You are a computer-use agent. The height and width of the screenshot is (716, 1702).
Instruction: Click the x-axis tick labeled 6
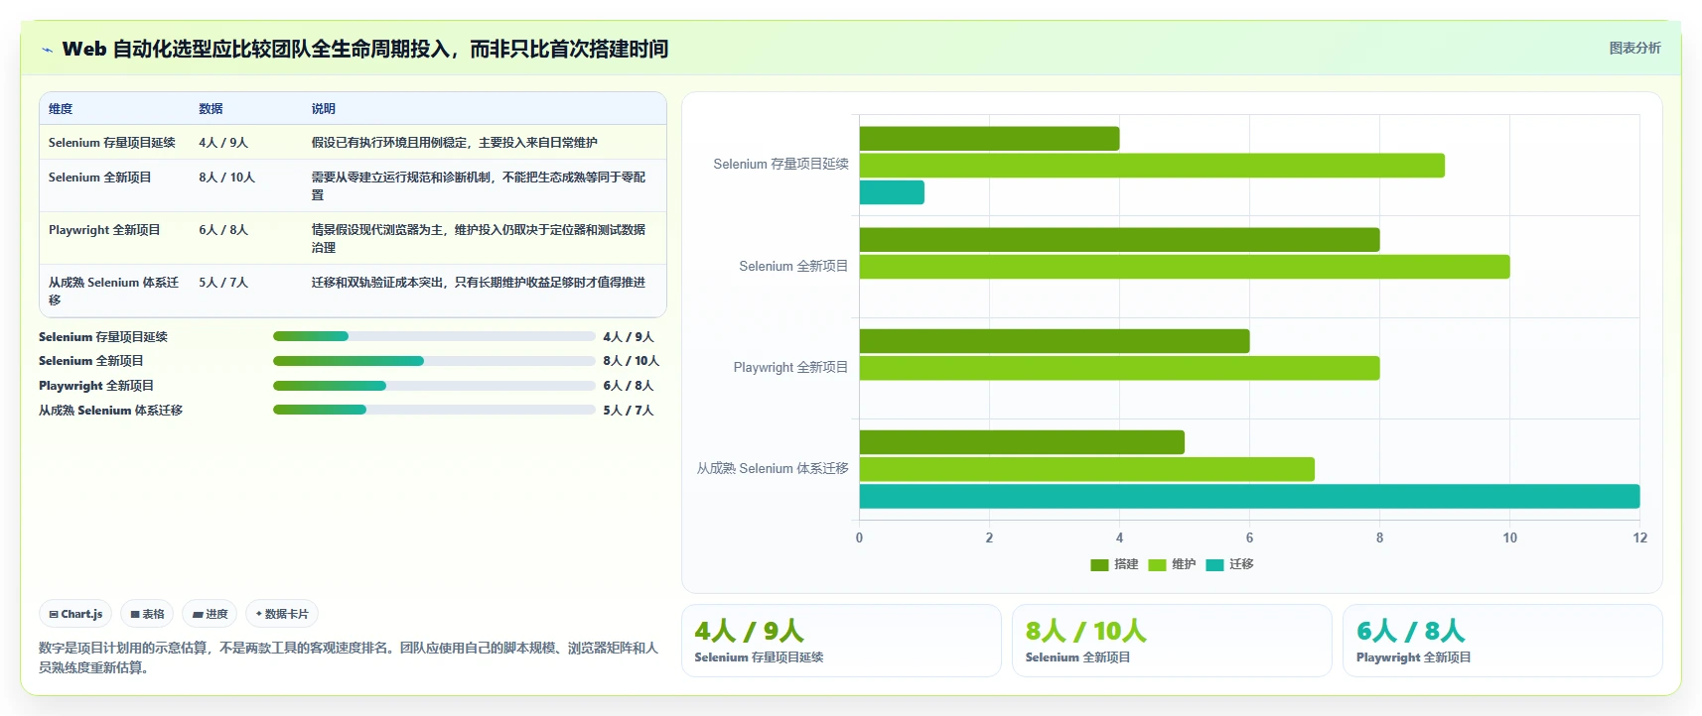tap(1249, 537)
